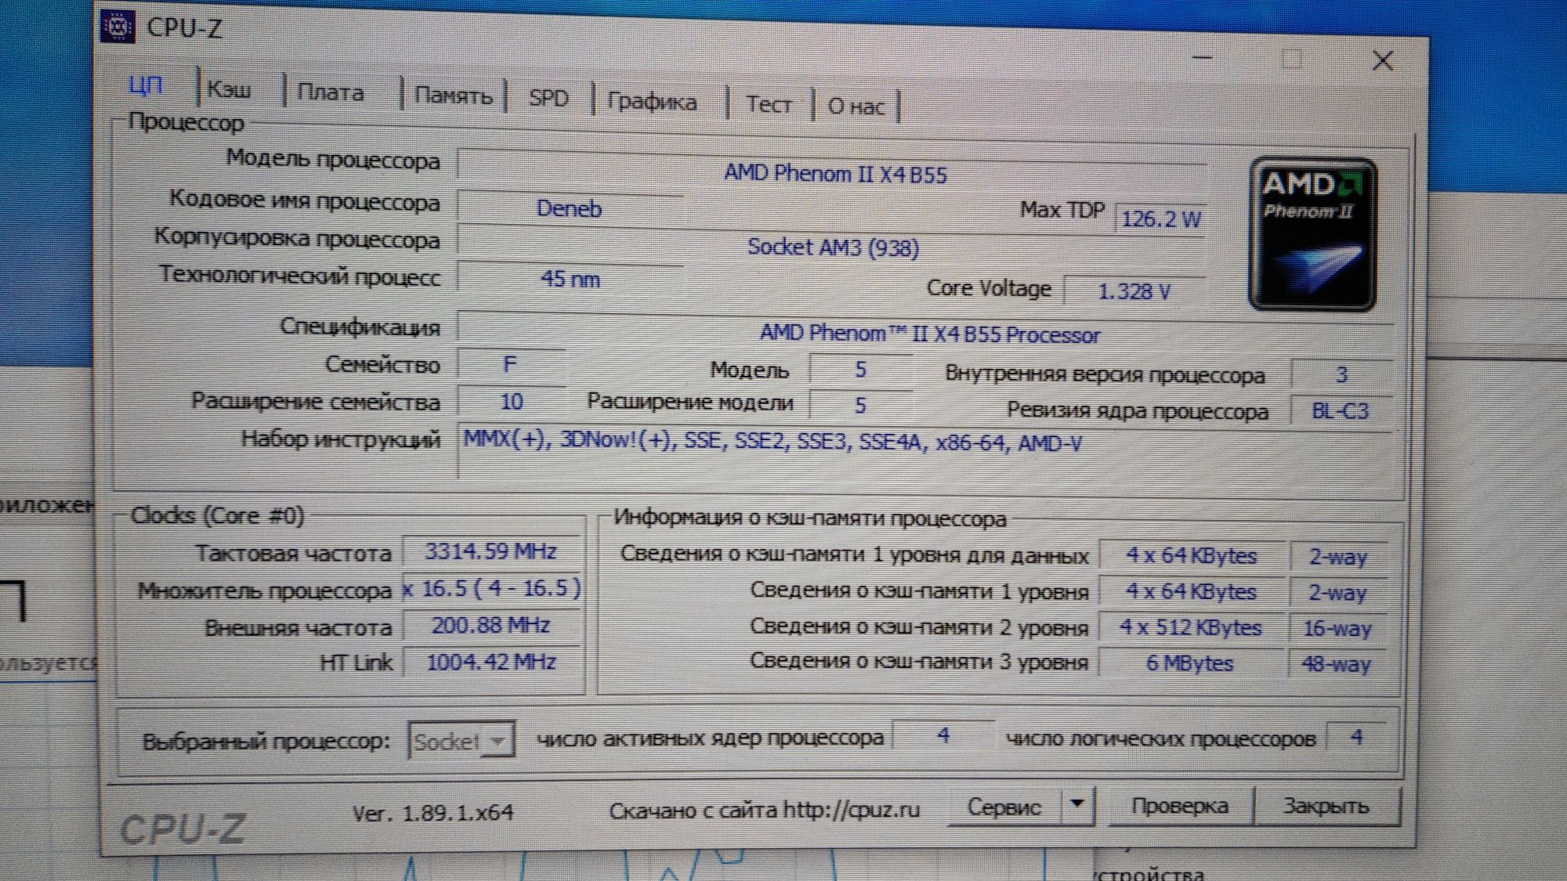The width and height of the screenshot is (1567, 881).
Task: Click the http://cpuz.ru site text
Action: pos(851,809)
